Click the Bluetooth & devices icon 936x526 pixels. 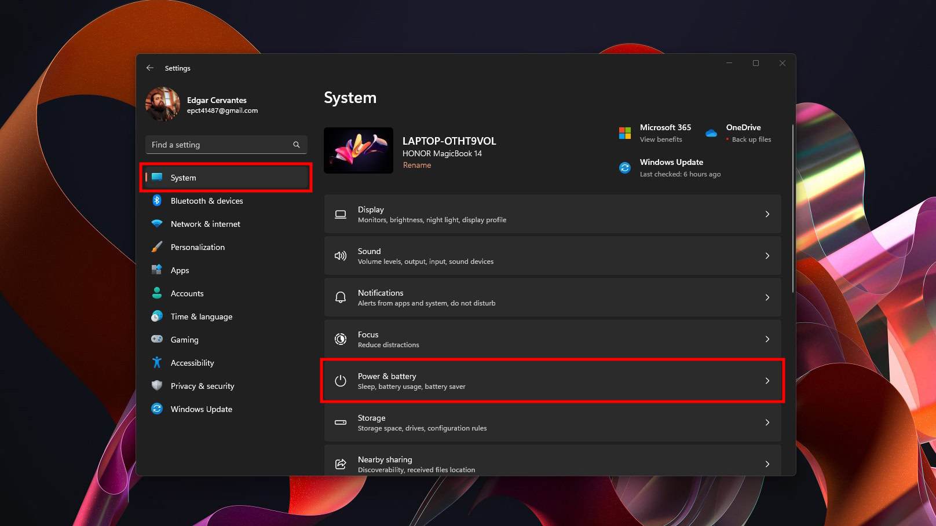pos(156,201)
